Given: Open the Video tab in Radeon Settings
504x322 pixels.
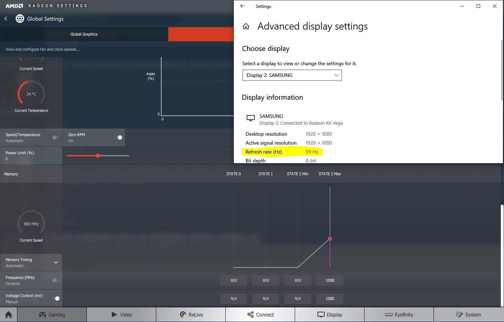Looking at the screenshot, I should (x=121, y=315).
